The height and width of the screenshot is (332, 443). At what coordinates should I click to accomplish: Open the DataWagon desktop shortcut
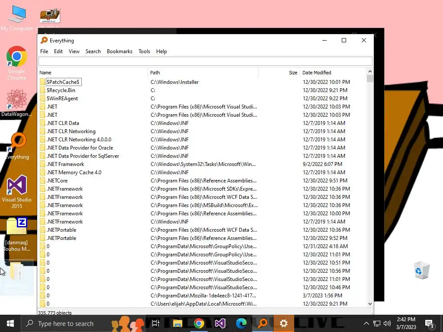[x=17, y=103]
